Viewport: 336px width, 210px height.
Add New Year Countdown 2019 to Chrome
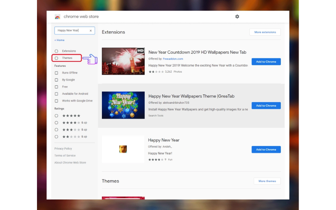point(266,62)
